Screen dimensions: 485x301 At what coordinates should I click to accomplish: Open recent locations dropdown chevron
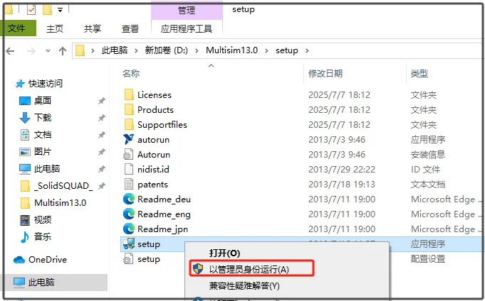click(x=48, y=50)
